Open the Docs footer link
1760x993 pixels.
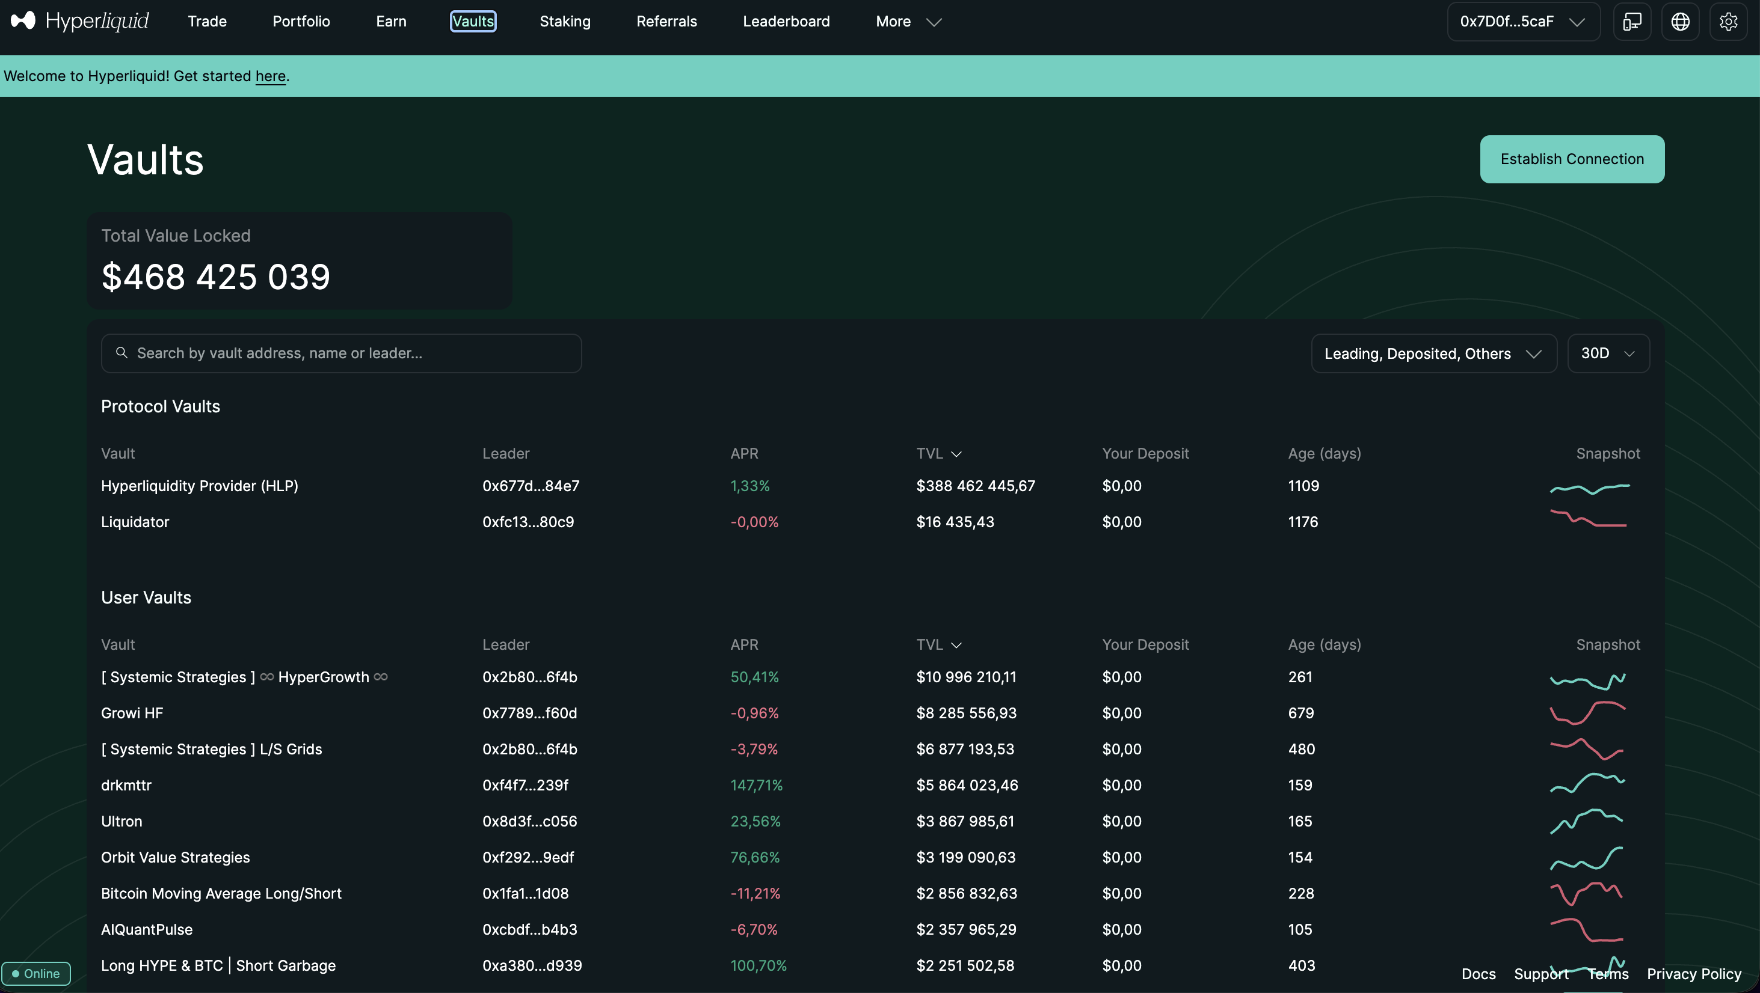click(x=1478, y=974)
